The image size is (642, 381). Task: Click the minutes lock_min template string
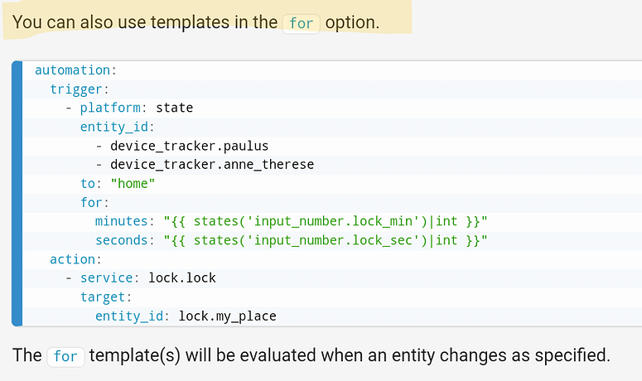(326, 221)
